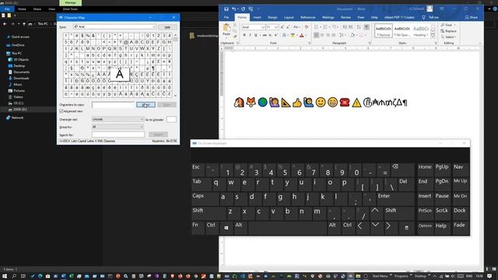Toggle Bold formatting in Word's ribbon

(x=244, y=35)
